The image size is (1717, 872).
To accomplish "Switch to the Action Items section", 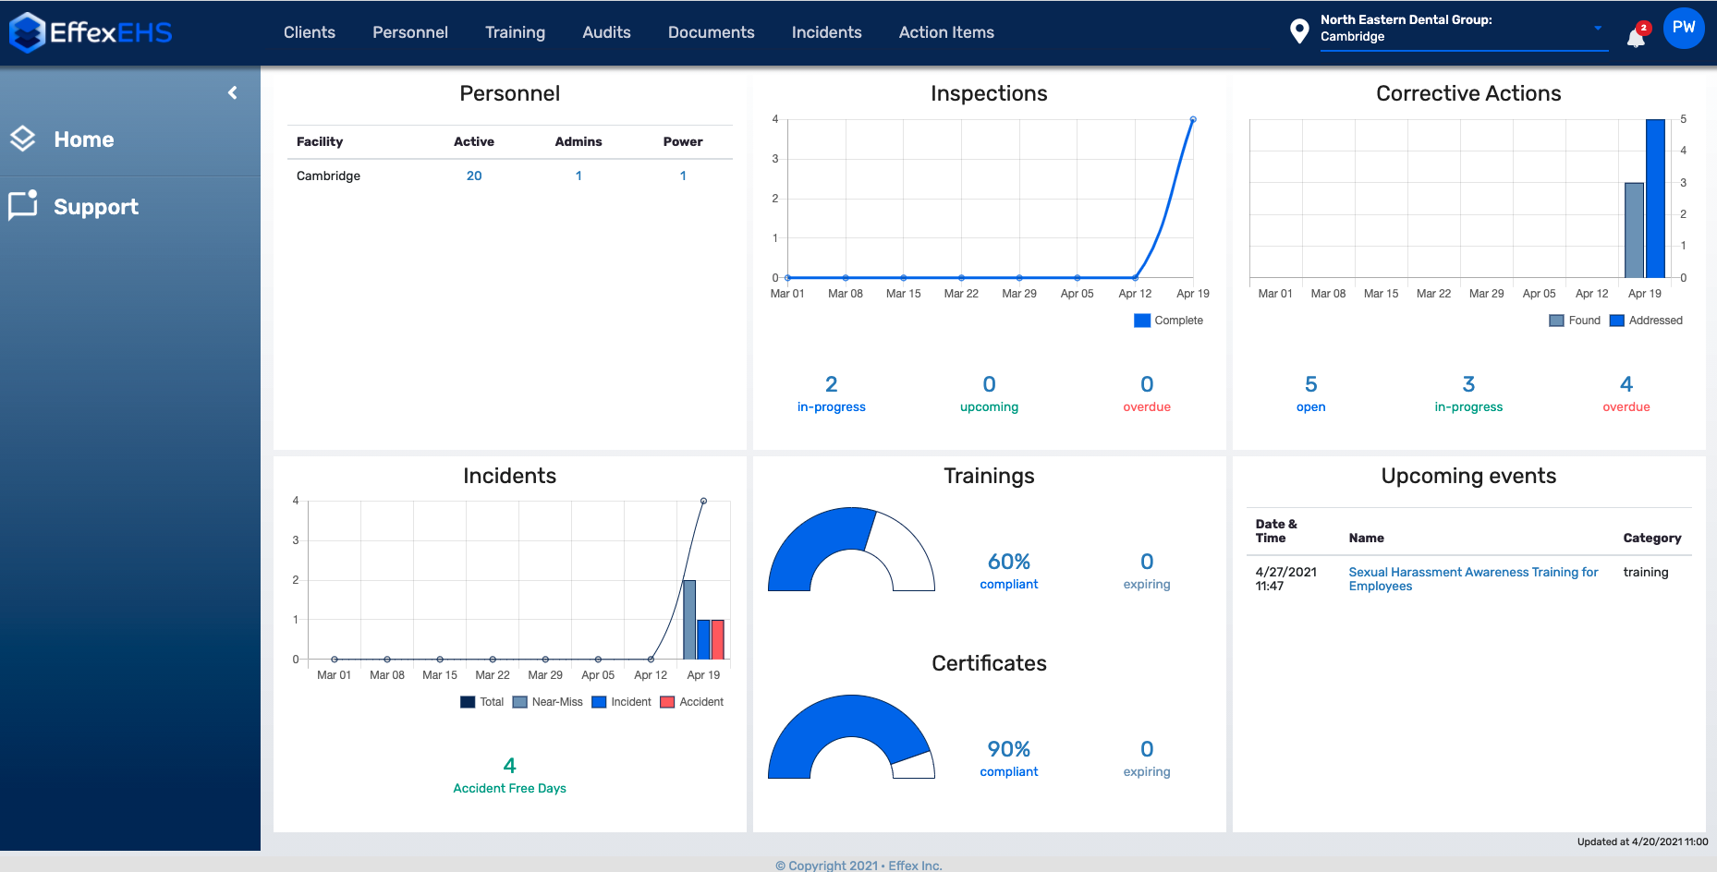I will pyautogui.click(x=946, y=31).
